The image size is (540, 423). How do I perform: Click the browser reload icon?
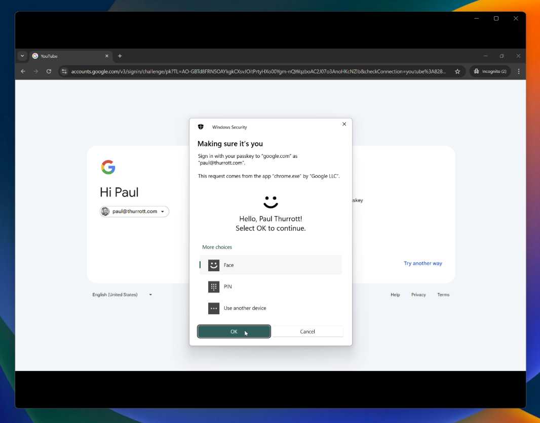click(x=49, y=71)
